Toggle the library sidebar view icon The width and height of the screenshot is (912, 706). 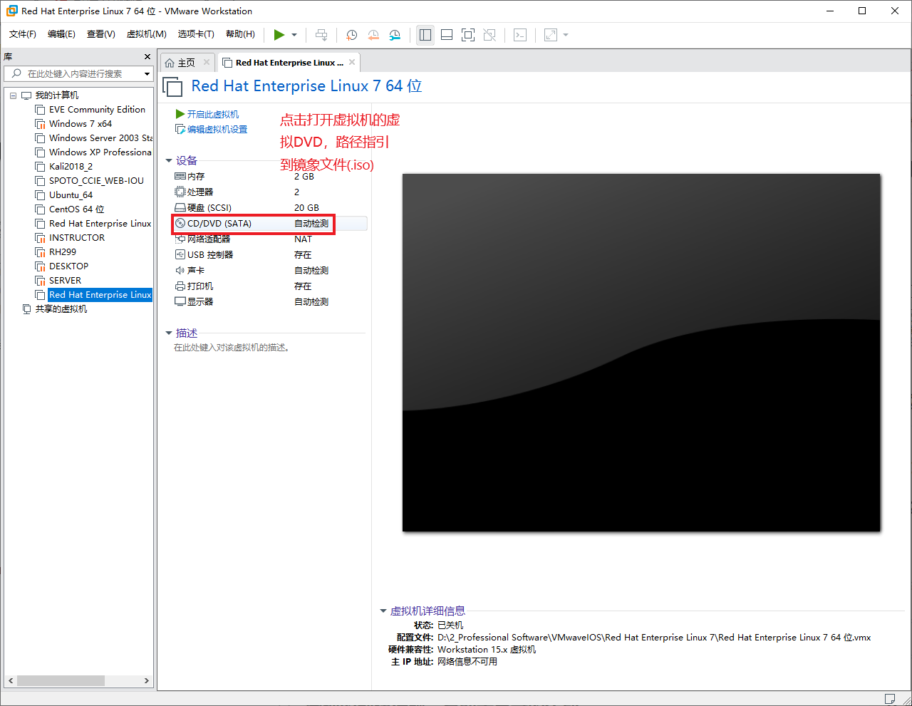tap(425, 35)
